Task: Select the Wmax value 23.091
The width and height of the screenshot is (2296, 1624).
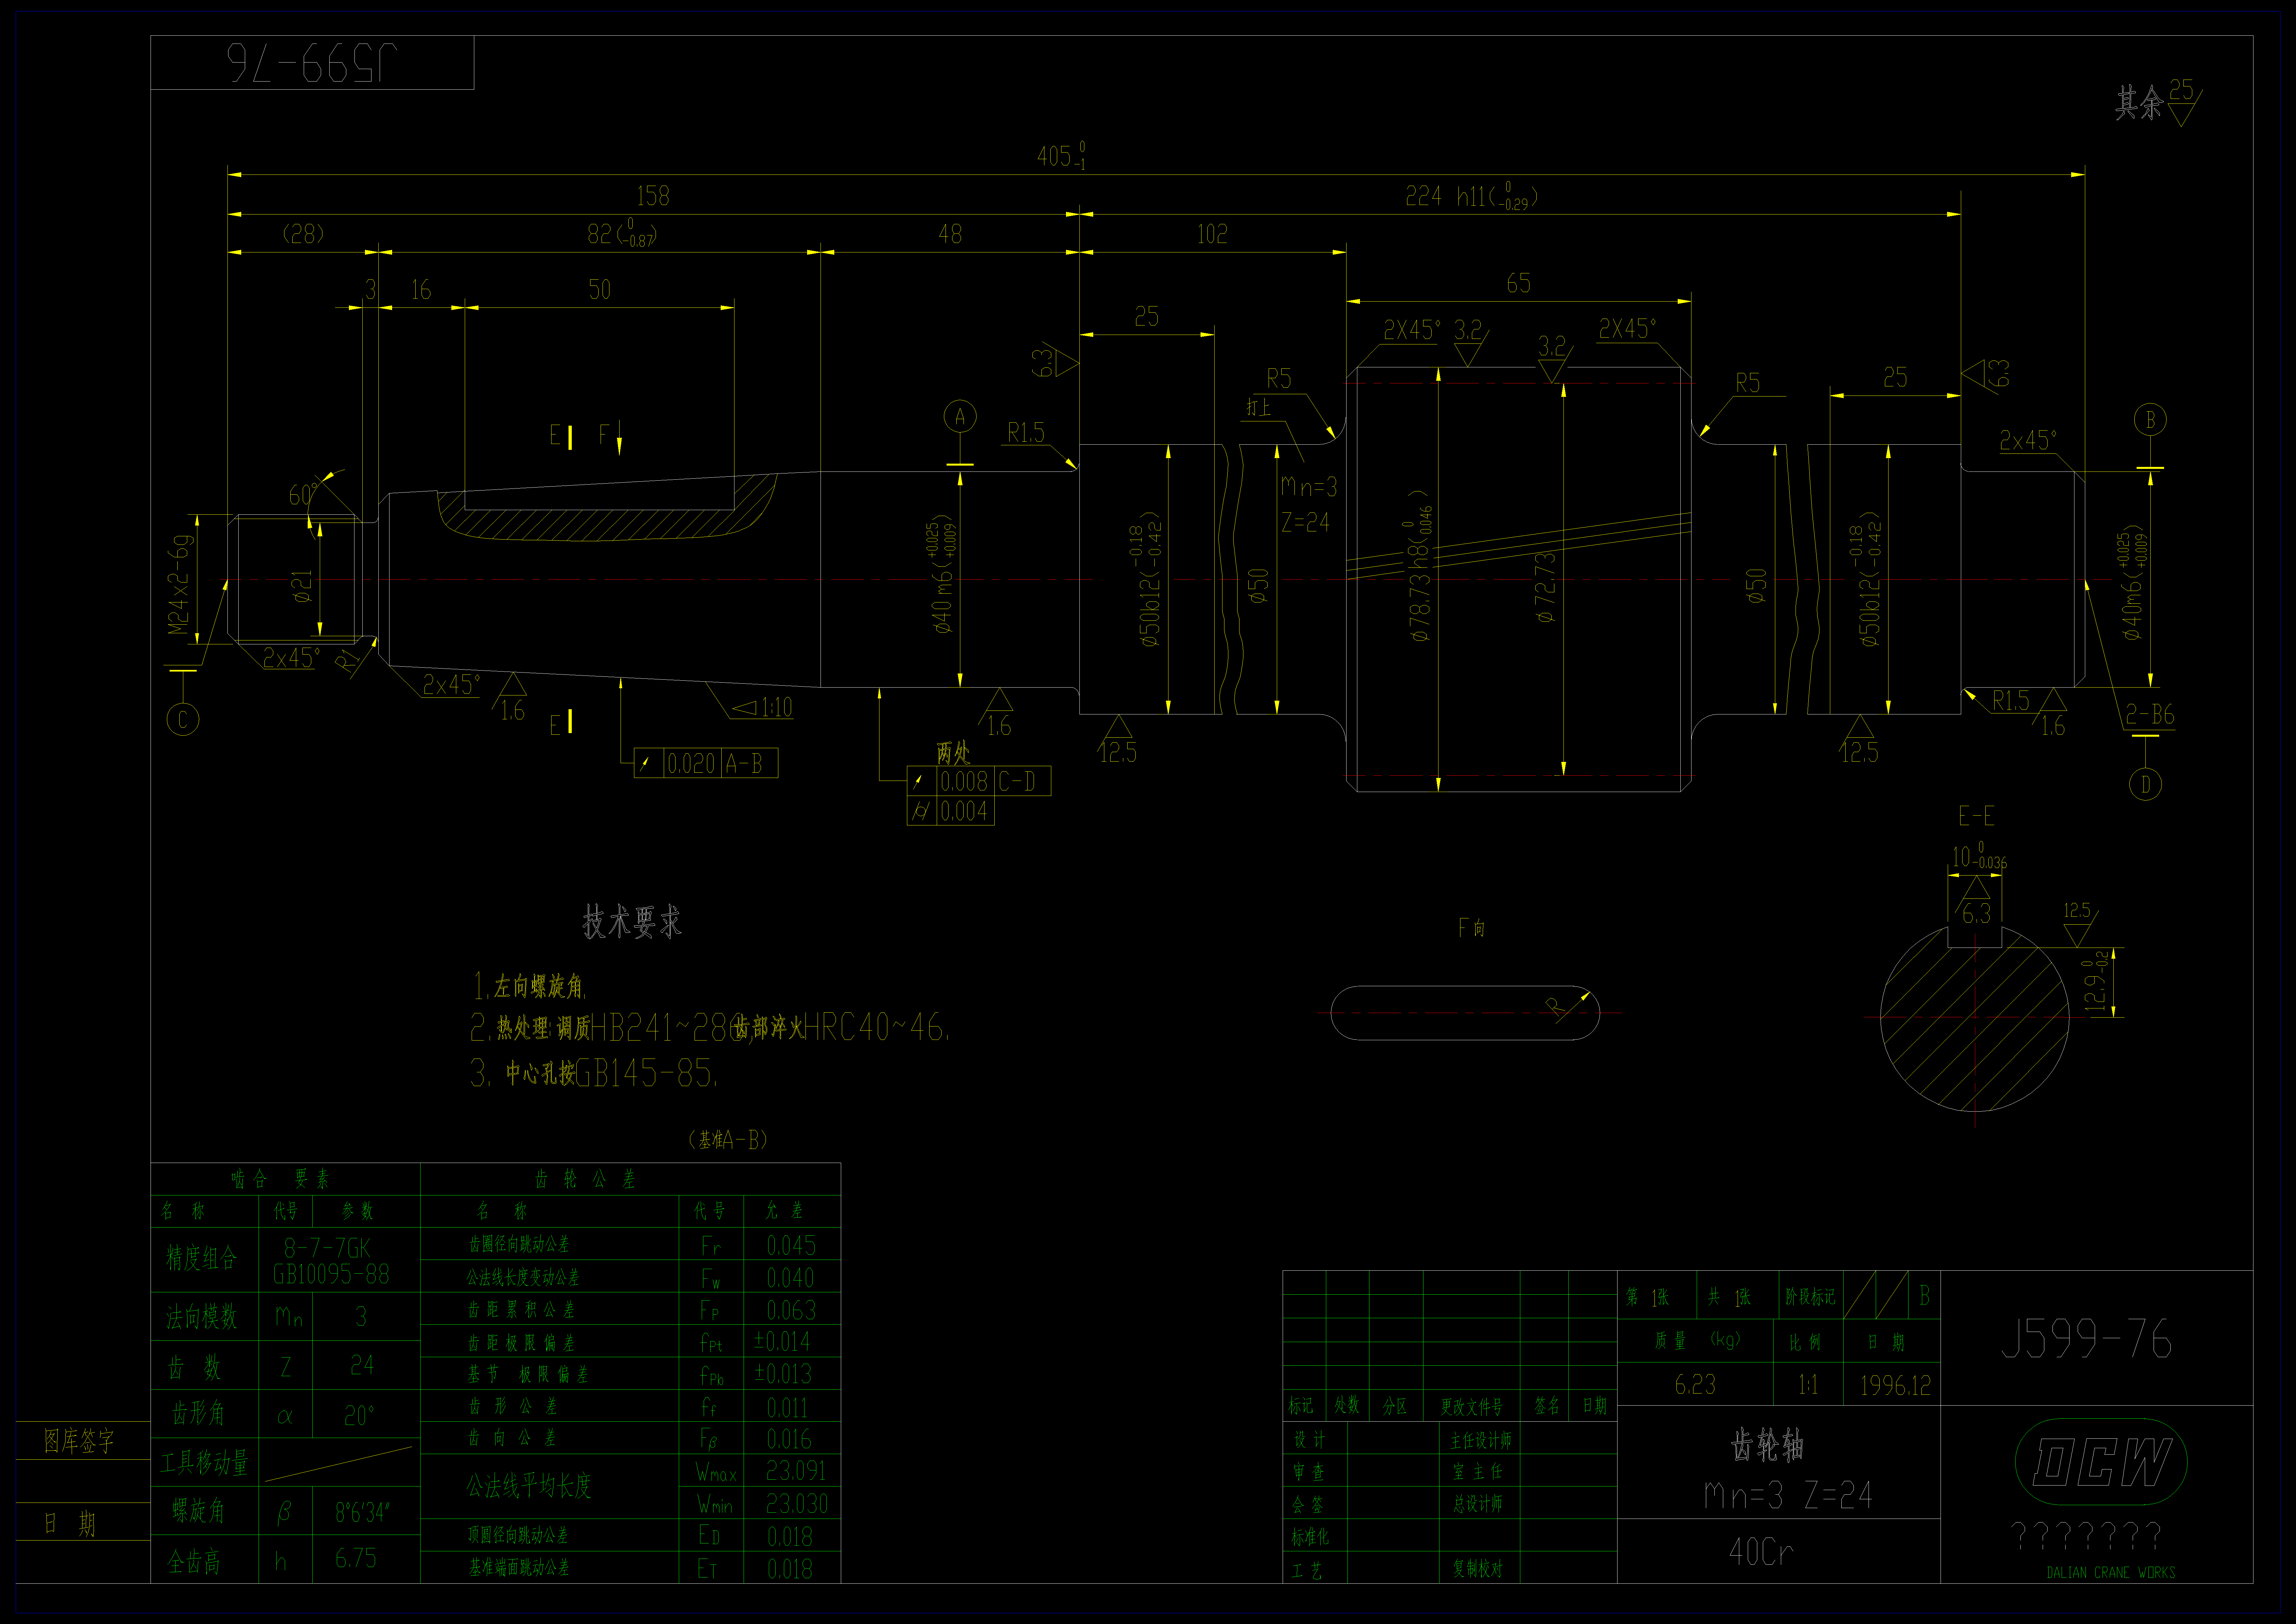Action: 796,1471
